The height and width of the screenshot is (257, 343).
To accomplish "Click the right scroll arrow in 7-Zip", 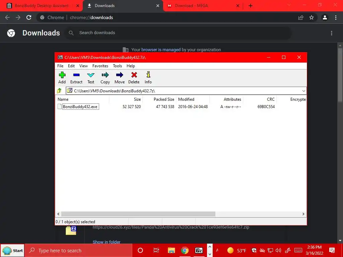I will 303,214.
